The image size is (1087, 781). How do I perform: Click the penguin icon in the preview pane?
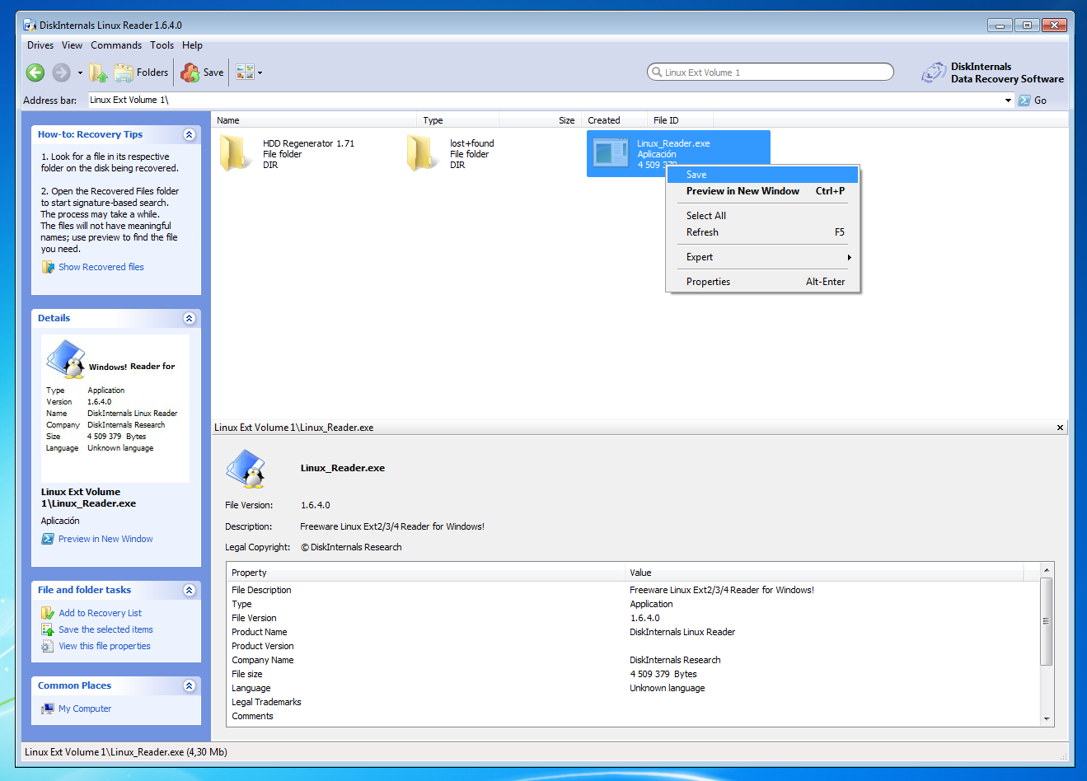pyautogui.click(x=246, y=469)
